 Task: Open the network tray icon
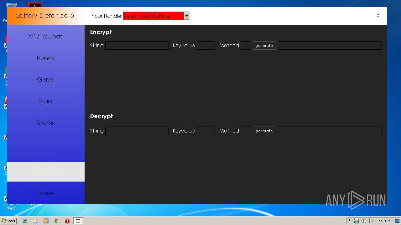tap(356, 221)
